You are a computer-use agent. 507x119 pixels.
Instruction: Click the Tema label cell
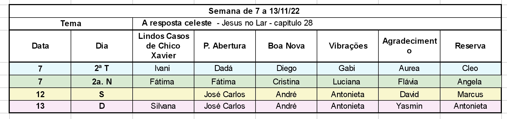71,23
